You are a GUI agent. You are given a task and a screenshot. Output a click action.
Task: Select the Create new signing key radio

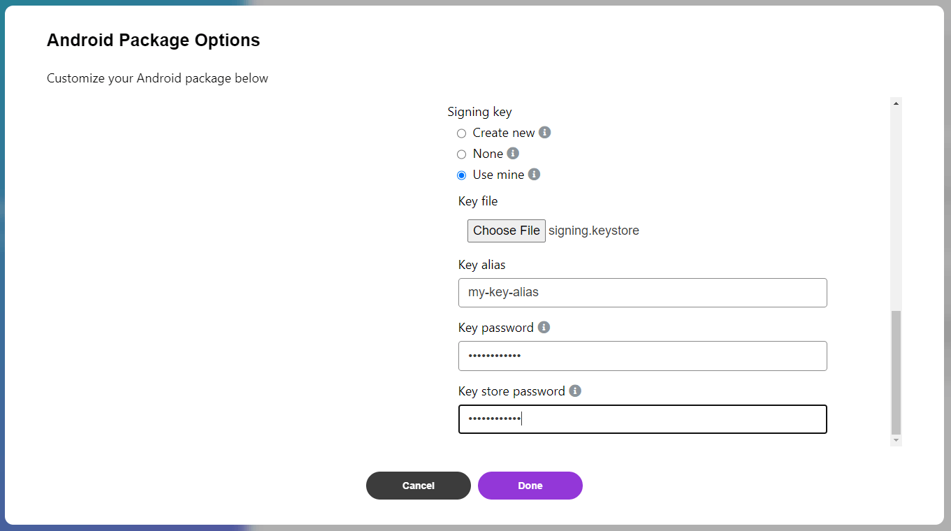tap(461, 133)
